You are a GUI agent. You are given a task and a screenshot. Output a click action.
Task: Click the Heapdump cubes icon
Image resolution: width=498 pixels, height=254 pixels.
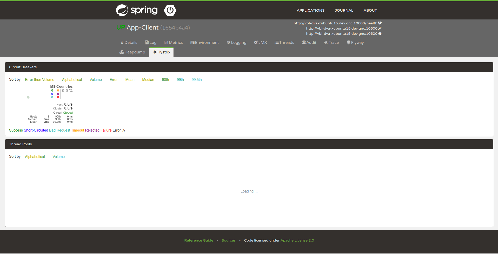click(x=122, y=52)
